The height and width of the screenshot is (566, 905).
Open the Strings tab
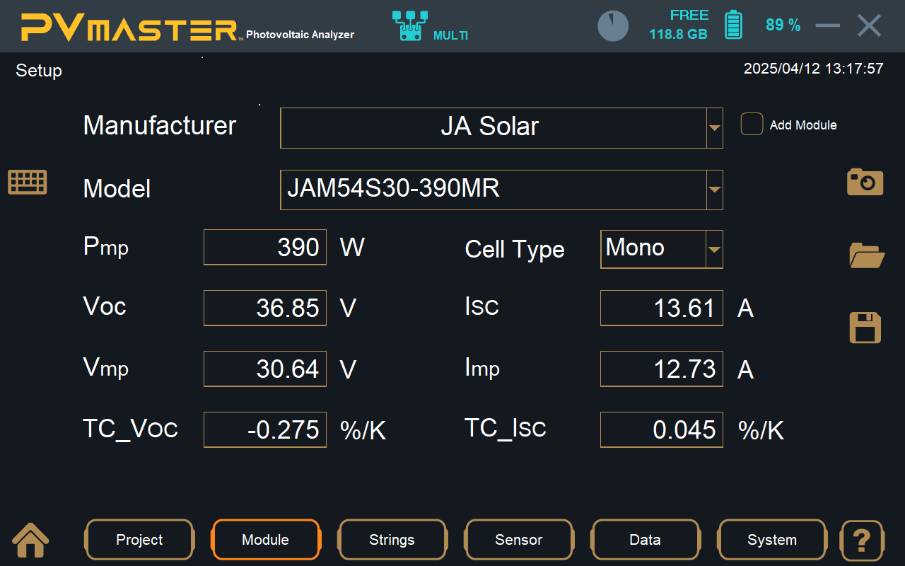pyautogui.click(x=392, y=540)
